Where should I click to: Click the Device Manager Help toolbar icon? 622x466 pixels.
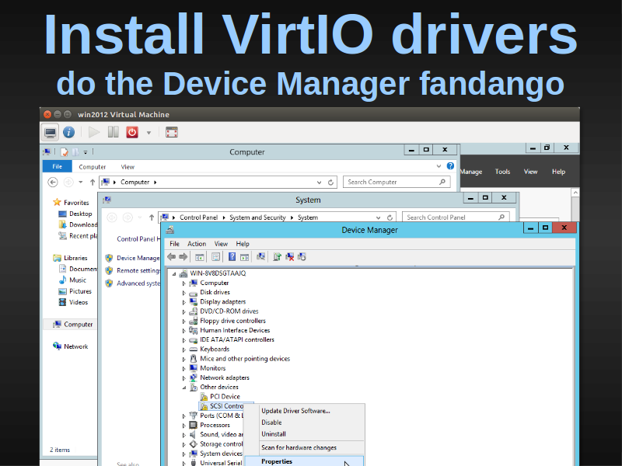(x=232, y=257)
